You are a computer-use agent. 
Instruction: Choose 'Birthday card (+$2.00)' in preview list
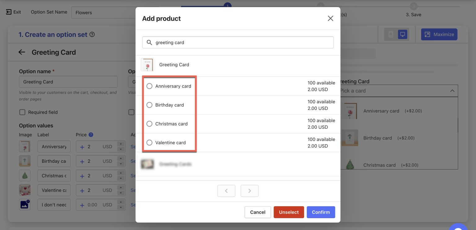tap(399, 138)
